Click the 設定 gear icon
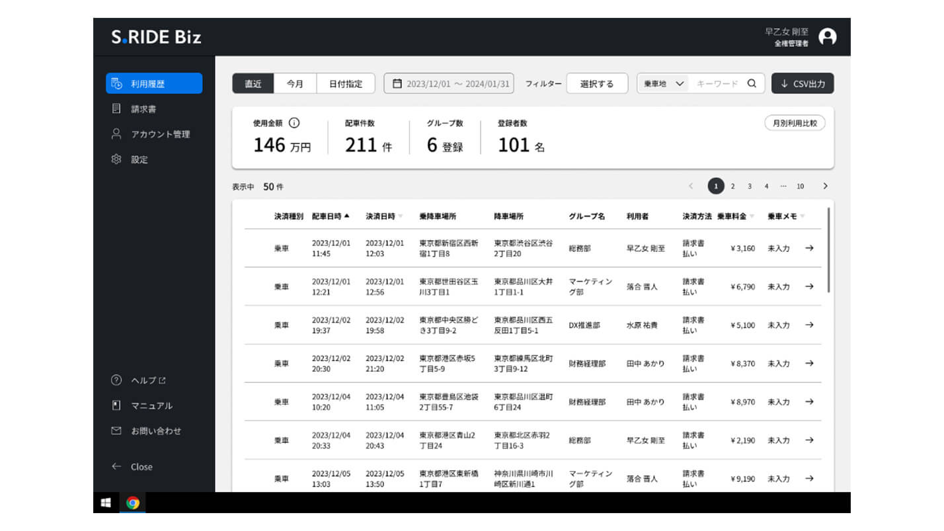Image resolution: width=944 pixels, height=531 pixels. [116, 159]
